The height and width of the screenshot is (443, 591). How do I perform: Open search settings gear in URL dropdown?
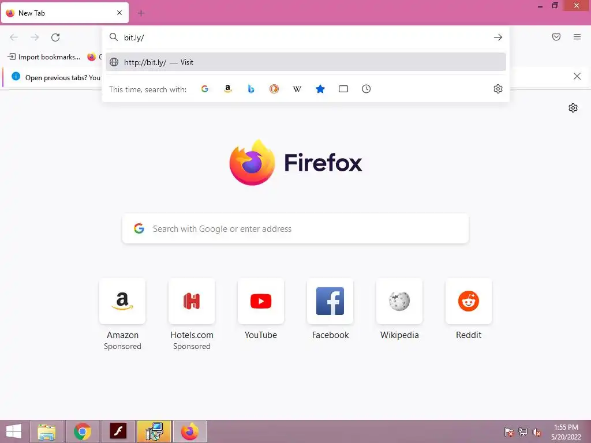[498, 89]
